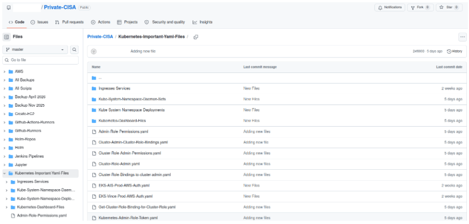Open Security and quality tab
This screenshot has height=224, width=469.
pos(165,22)
